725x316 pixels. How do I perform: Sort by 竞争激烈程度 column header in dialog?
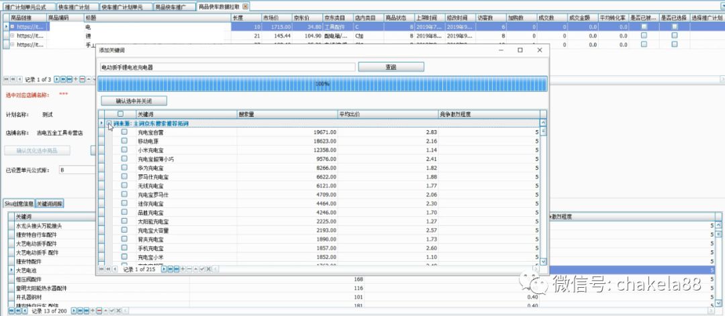[489, 114]
